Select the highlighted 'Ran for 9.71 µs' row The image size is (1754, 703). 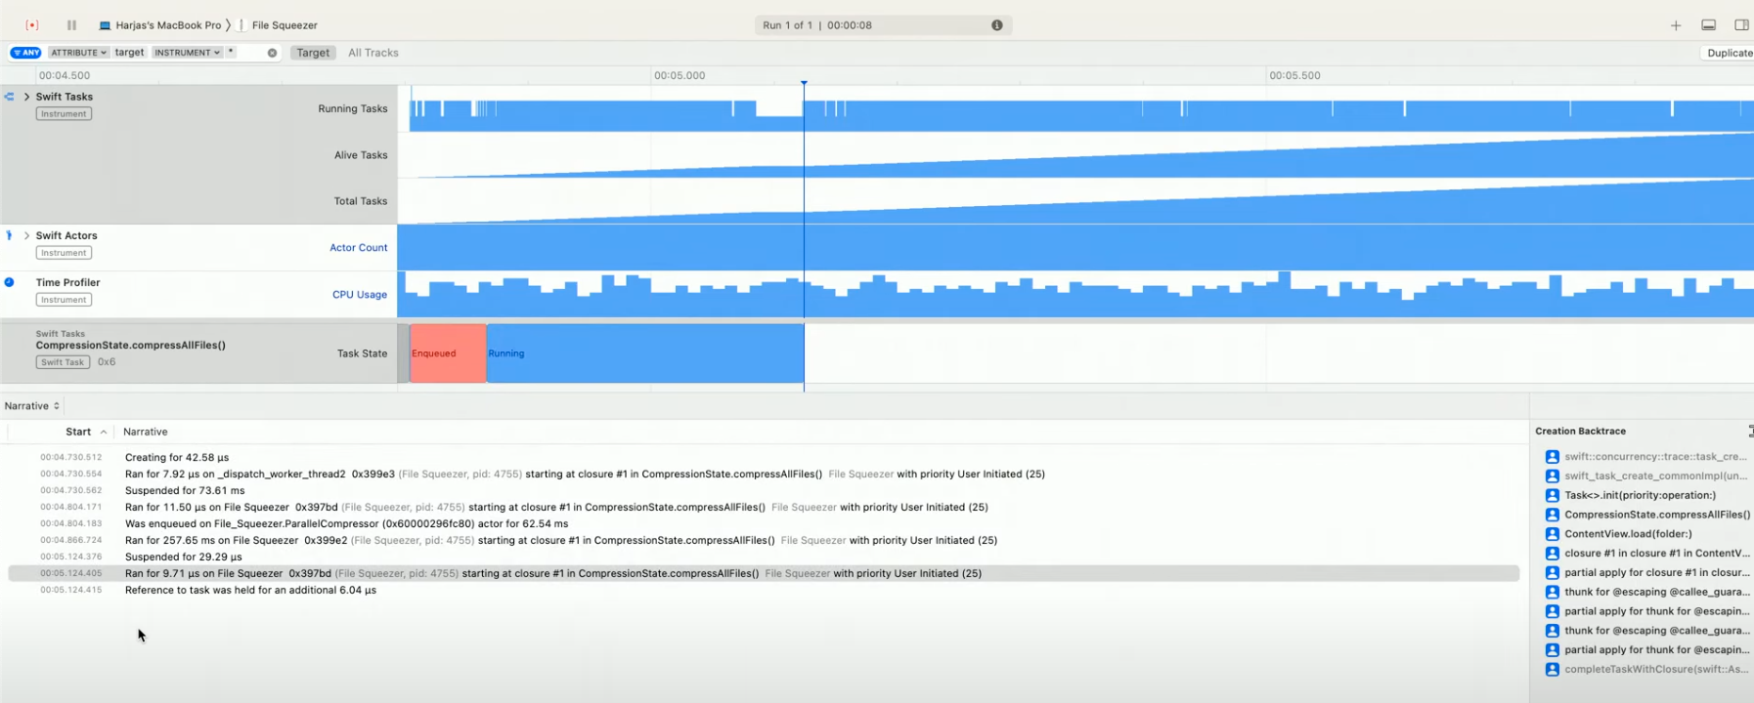click(x=764, y=573)
